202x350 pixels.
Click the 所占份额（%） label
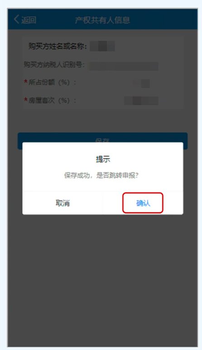coord(53,82)
